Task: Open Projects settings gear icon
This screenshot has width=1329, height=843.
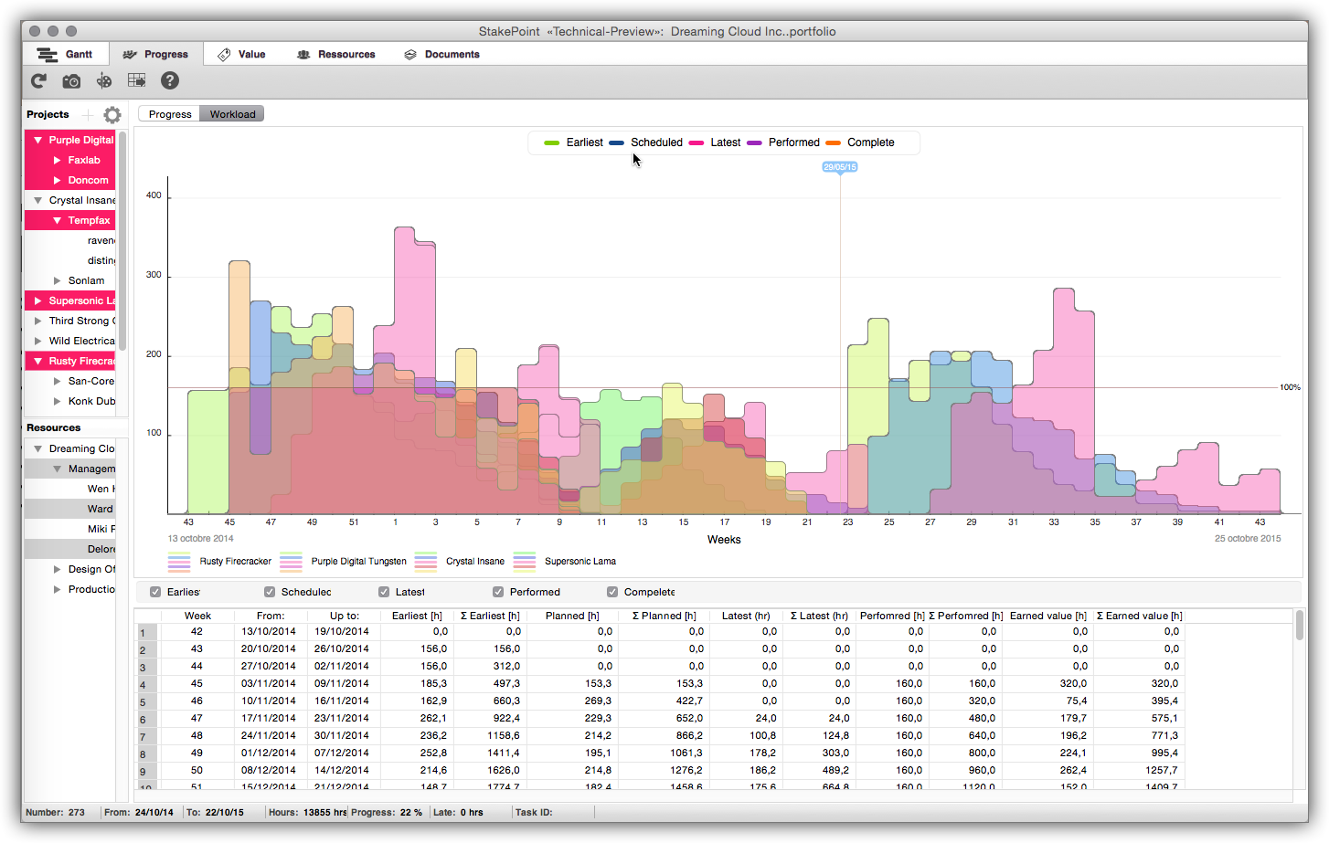Action: click(112, 115)
